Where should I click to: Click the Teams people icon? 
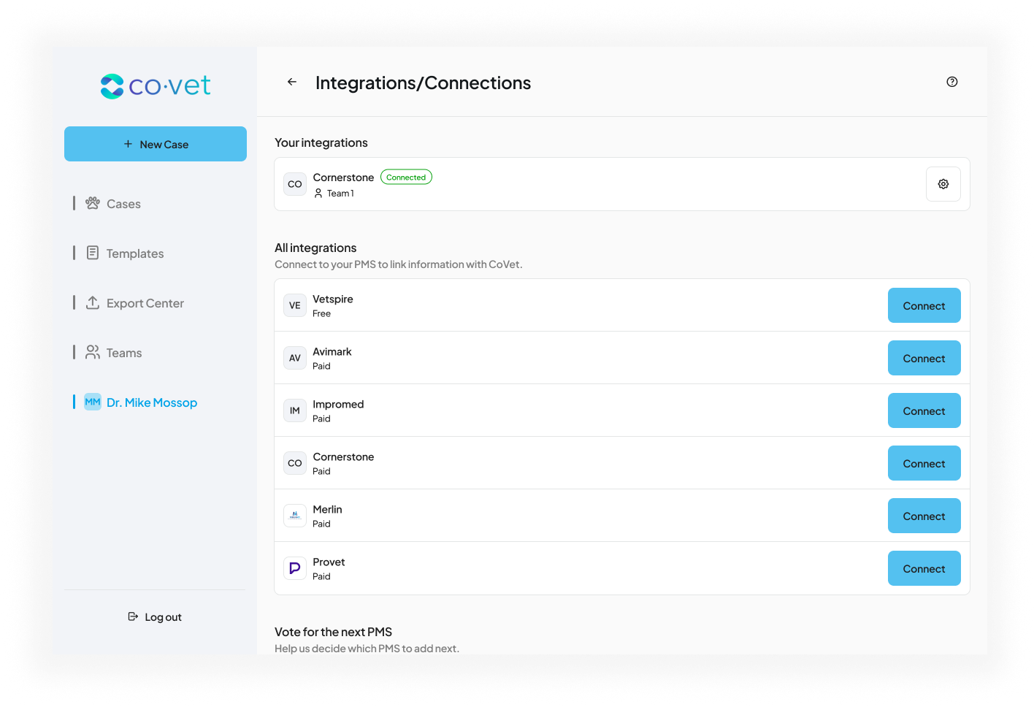click(x=93, y=352)
